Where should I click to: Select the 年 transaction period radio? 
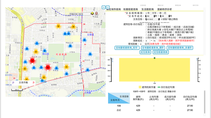pyautogui.click(x=146, y=13)
